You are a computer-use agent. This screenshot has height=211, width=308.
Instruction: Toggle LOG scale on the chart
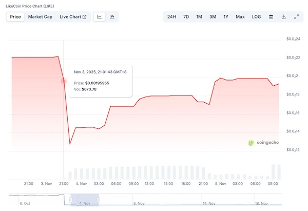point(256,16)
